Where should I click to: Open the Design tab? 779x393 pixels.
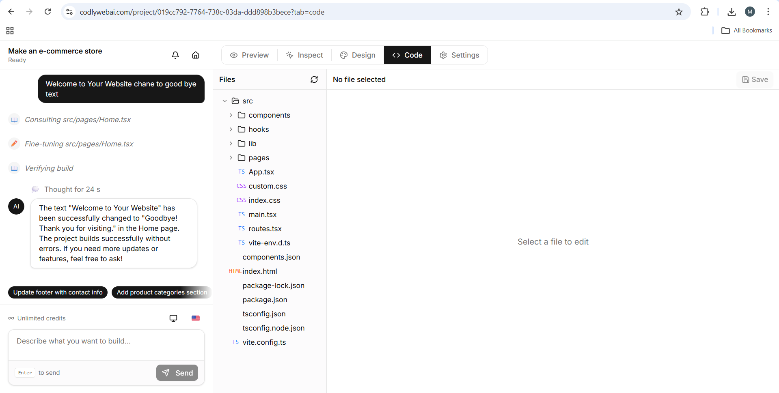point(358,55)
